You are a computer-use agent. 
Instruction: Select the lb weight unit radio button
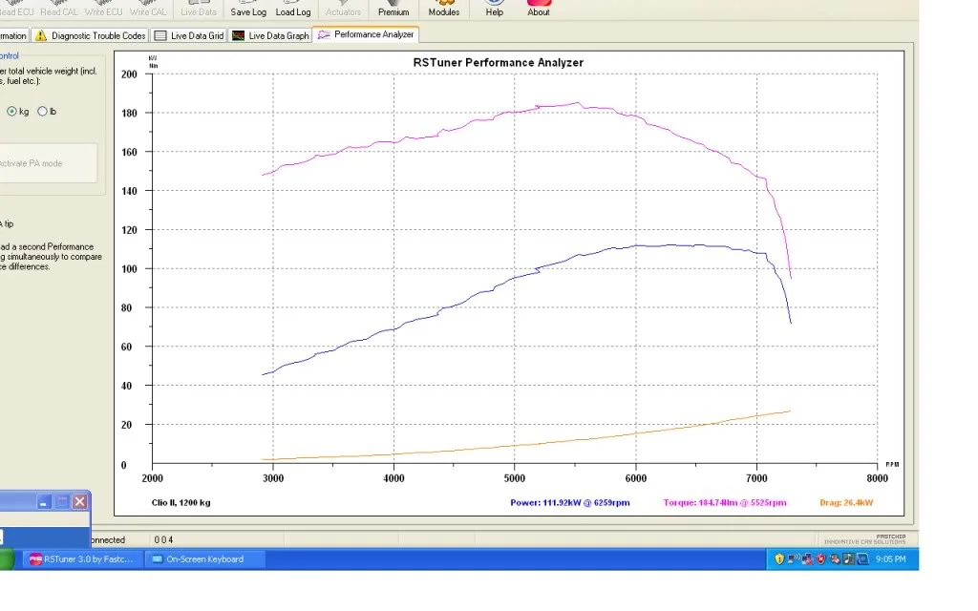pos(42,112)
